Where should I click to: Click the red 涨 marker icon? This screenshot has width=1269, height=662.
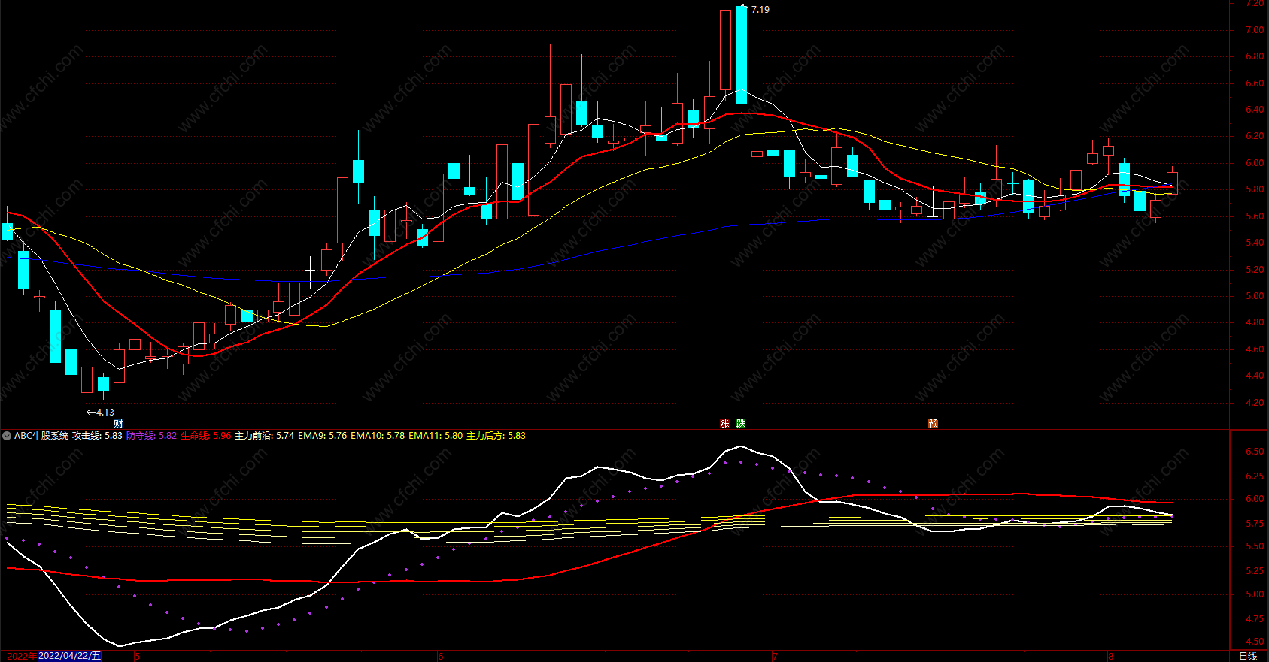(x=724, y=424)
